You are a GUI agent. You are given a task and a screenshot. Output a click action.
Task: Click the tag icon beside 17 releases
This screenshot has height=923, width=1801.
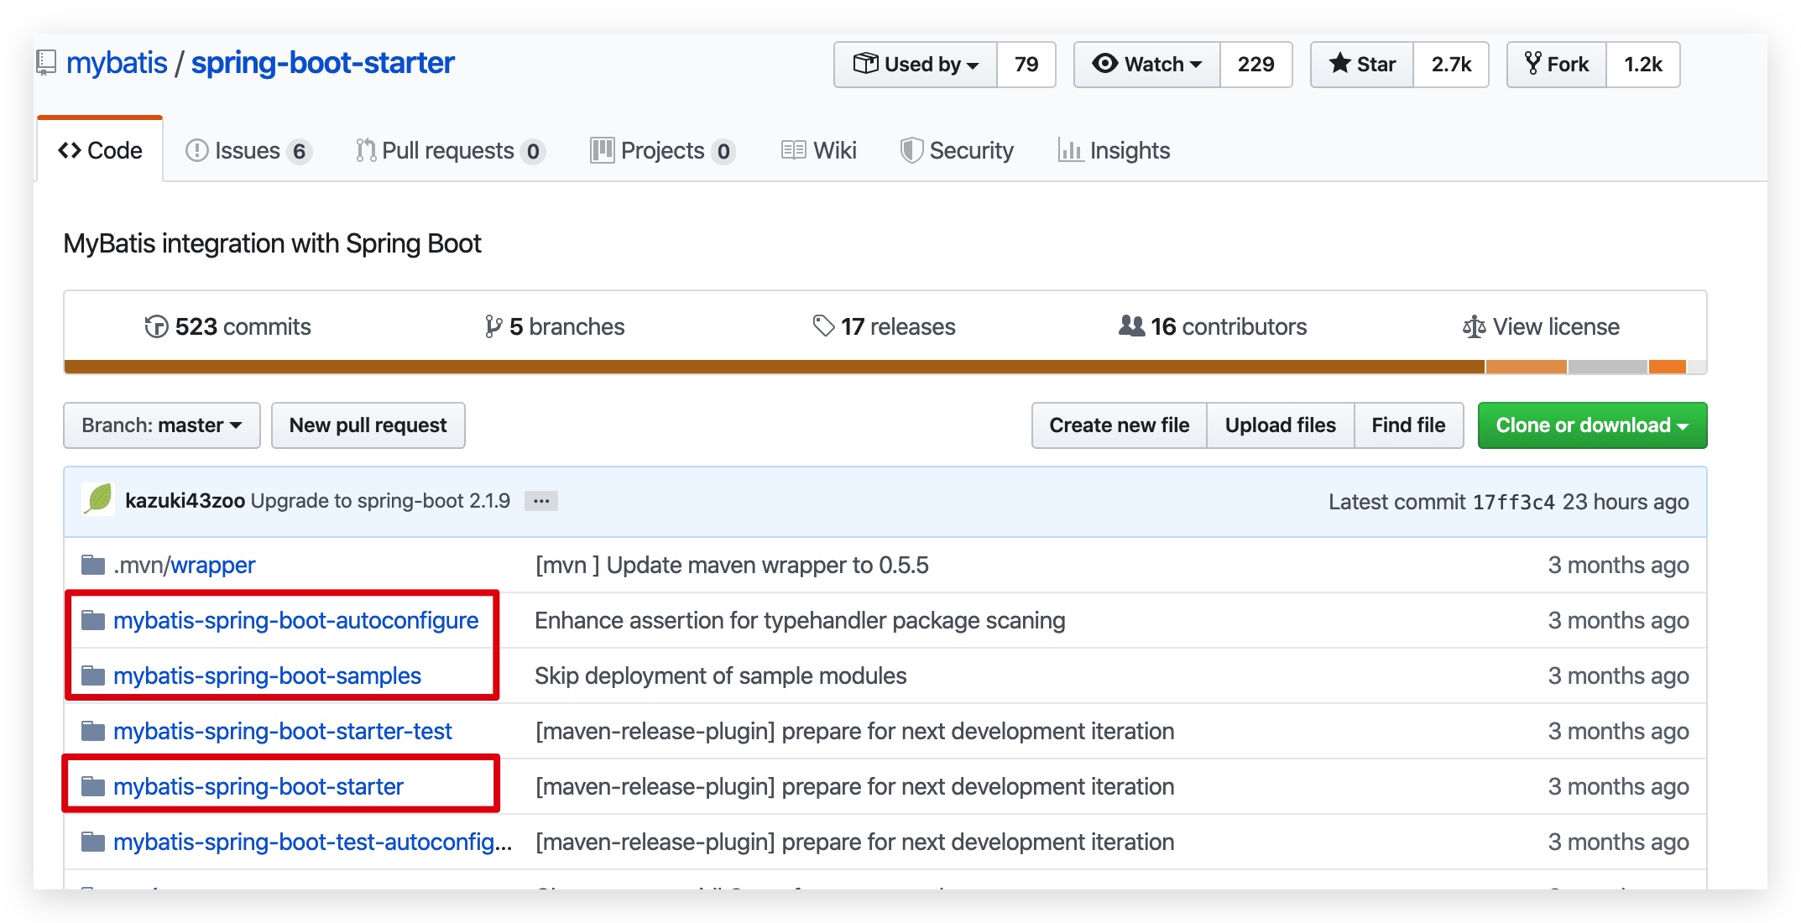coord(823,326)
